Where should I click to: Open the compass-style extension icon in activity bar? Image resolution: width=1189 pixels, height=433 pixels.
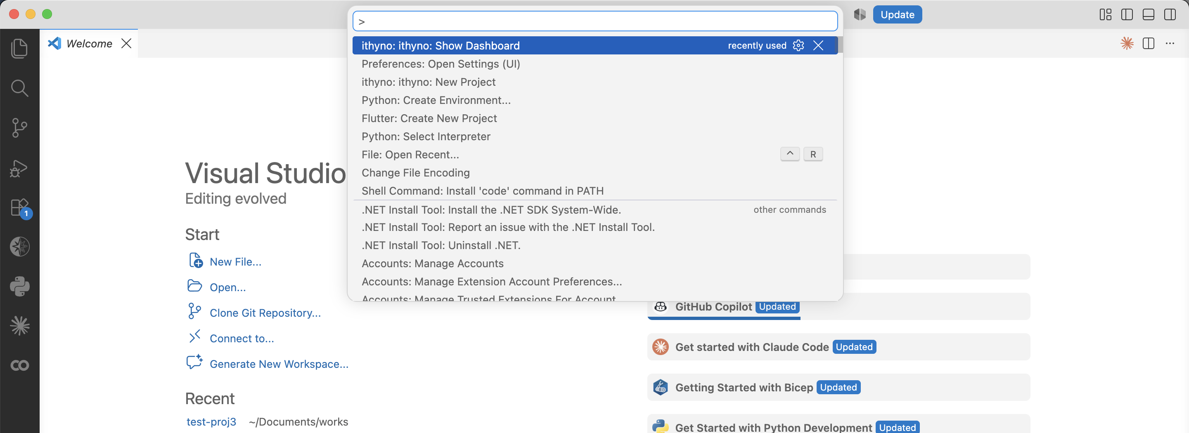click(19, 246)
